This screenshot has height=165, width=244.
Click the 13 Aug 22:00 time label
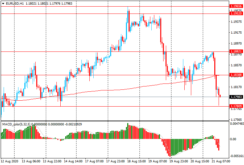point(52,161)
